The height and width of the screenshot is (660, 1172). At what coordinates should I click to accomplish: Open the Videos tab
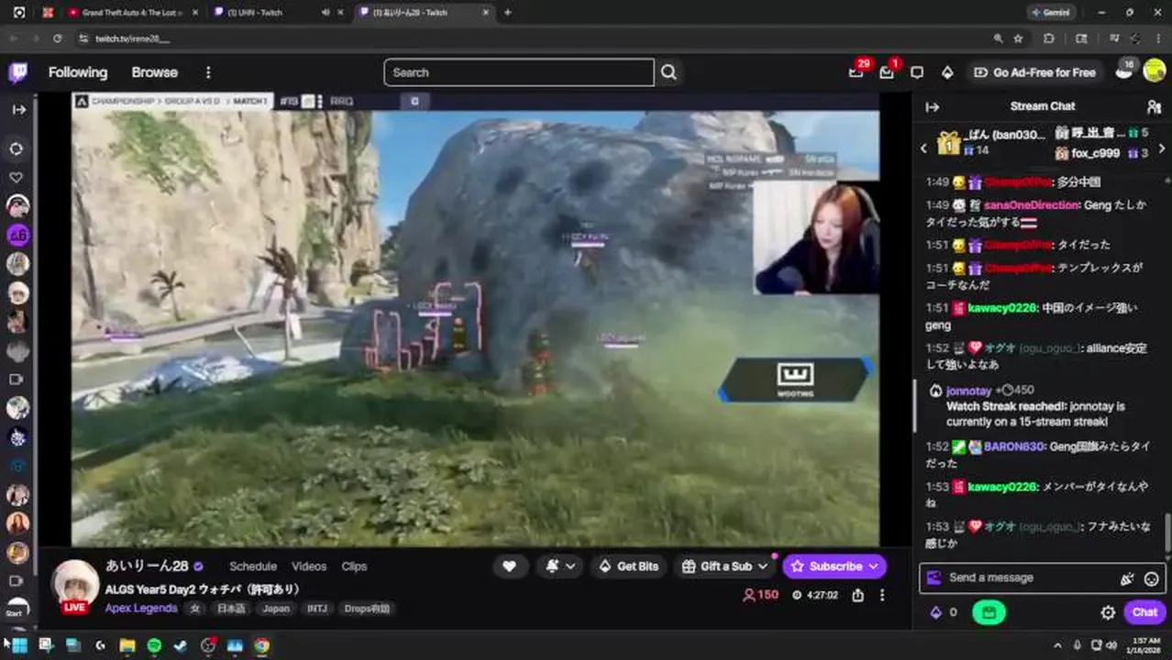(x=309, y=566)
